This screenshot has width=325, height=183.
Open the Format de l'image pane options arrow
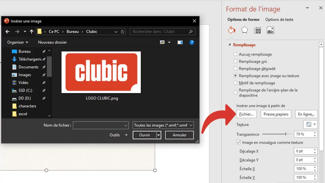307,8
